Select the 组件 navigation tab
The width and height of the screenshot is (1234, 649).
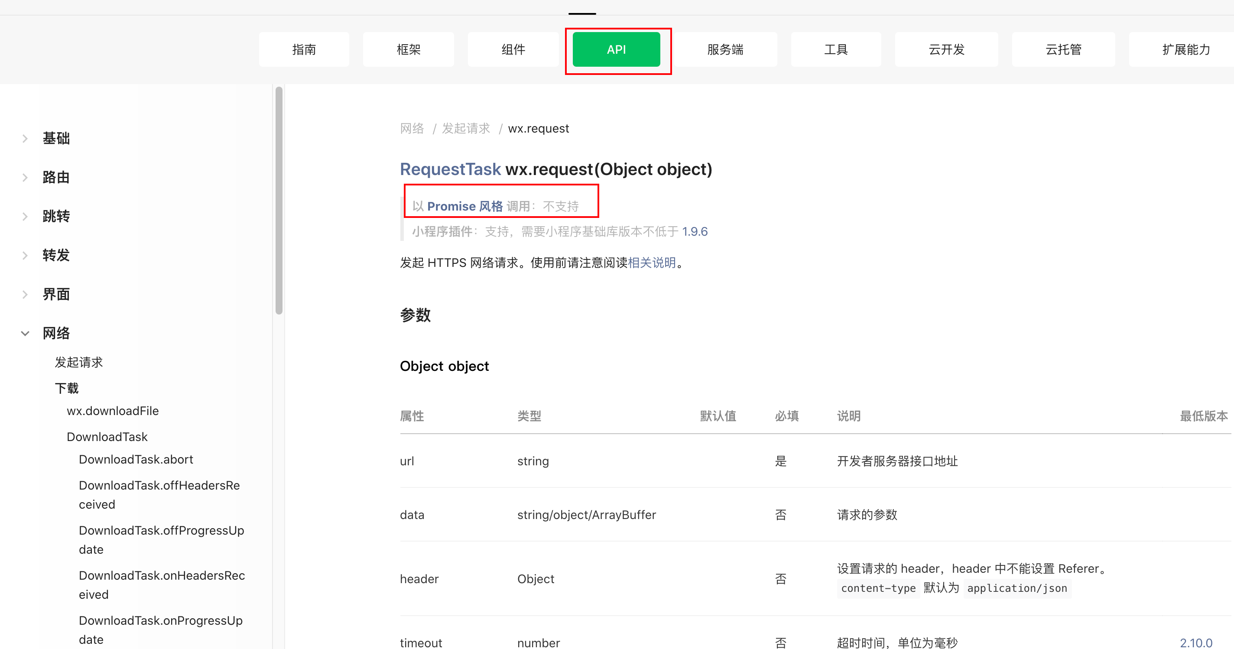(x=513, y=49)
